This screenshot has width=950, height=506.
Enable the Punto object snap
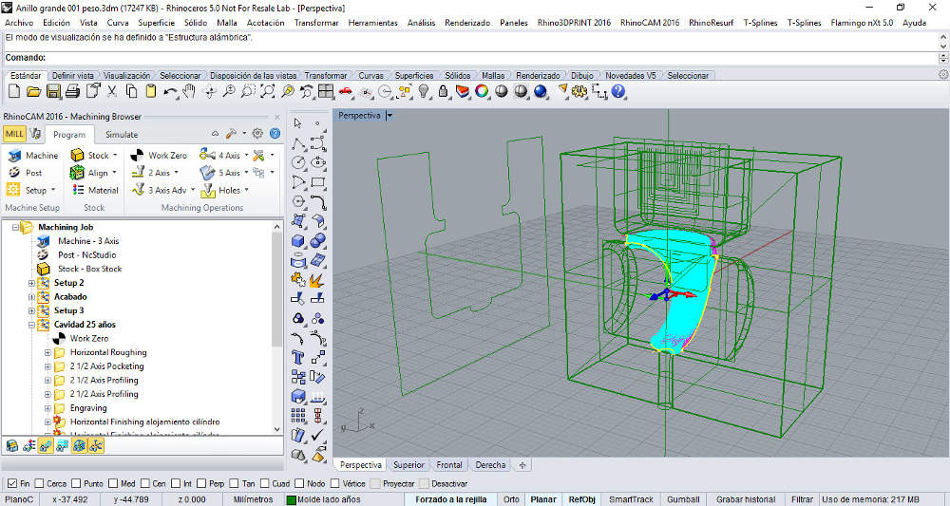pyautogui.click(x=76, y=483)
